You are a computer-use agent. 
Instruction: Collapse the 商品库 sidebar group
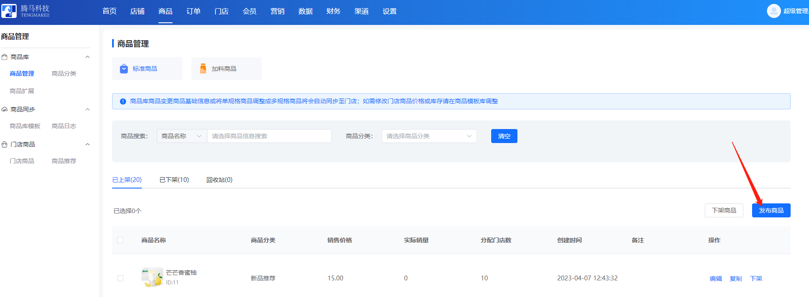point(88,57)
